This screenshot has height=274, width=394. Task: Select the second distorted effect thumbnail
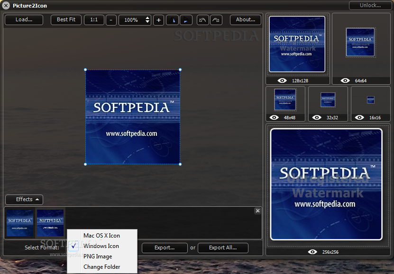(50, 223)
